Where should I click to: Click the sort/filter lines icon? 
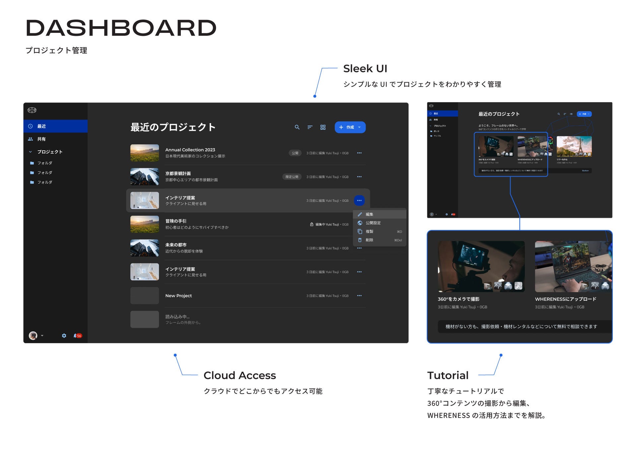pyautogui.click(x=310, y=127)
